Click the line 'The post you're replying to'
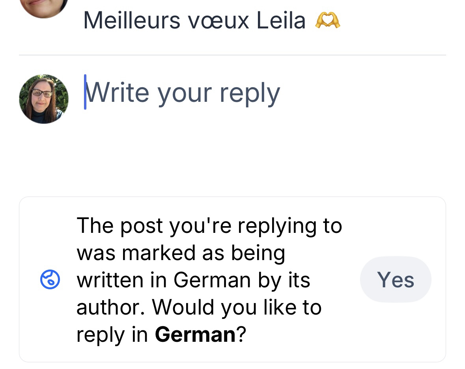The width and height of the screenshot is (465, 369). point(209,225)
